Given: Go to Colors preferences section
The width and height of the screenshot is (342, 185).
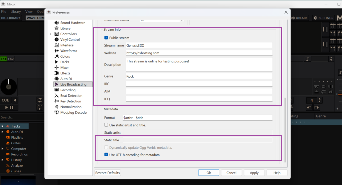Looking at the screenshot, I should pos(65,57).
